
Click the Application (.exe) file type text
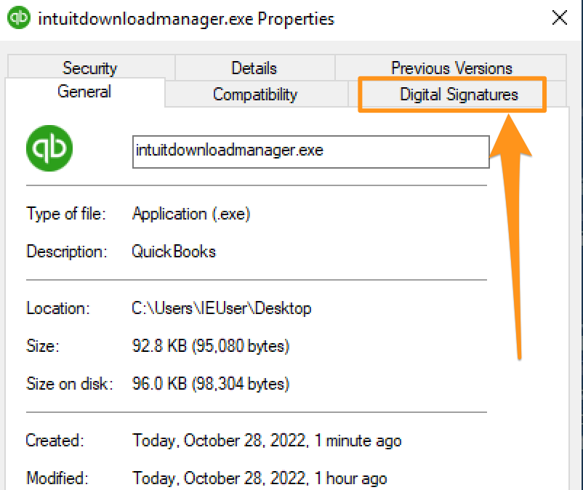tap(191, 214)
